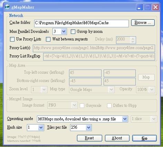The height and width of the screenshot is (147, 163).
Task: Click the top-left latitude field showing 45
Action: [85, 73]
